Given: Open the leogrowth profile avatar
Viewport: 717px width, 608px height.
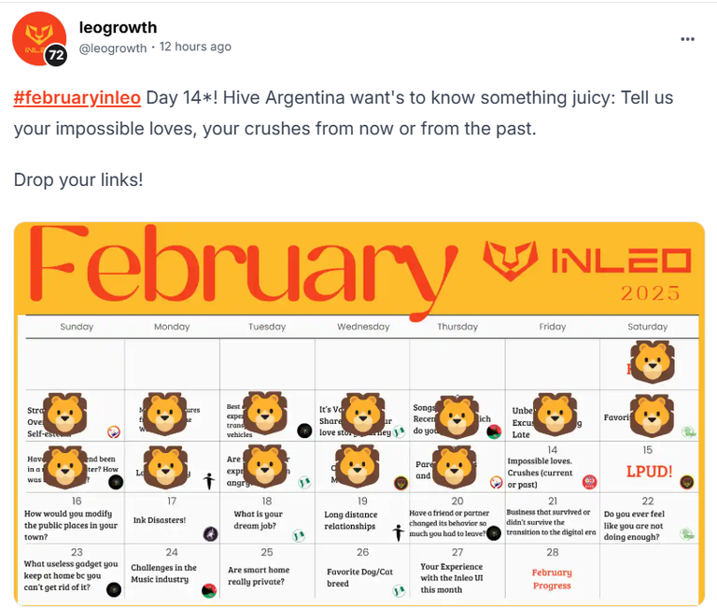Looking at the screenshot, I should pos(39,38).
